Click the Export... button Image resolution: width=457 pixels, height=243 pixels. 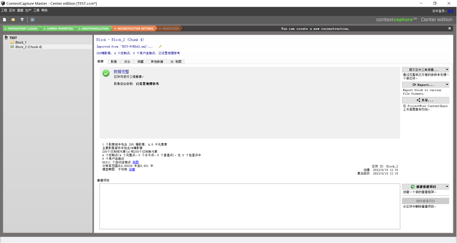pyautogui.click(x=424, y=85)
